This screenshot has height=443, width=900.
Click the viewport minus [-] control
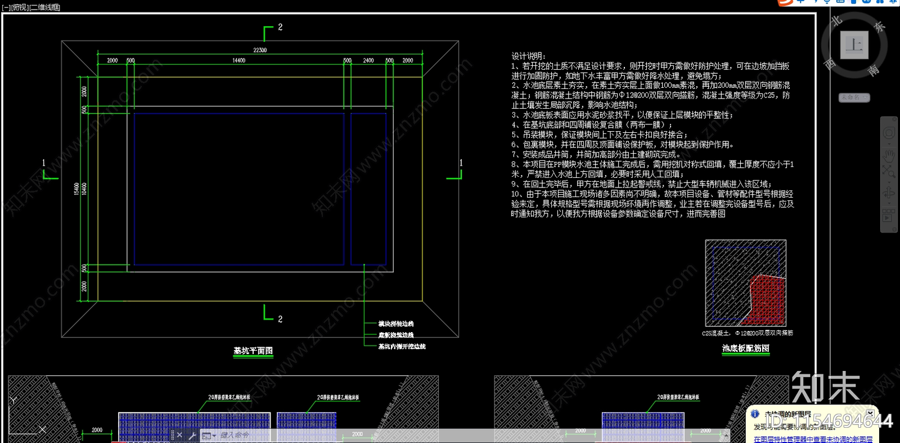coord(6,7)
